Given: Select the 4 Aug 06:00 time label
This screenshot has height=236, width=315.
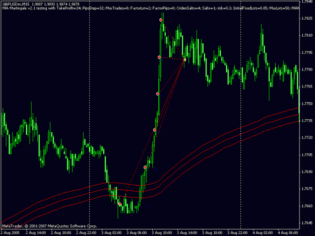Looking at the screenshot, I should point(288,233).
